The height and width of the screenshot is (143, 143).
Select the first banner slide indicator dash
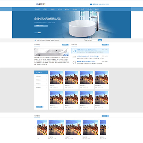(36, 33)
